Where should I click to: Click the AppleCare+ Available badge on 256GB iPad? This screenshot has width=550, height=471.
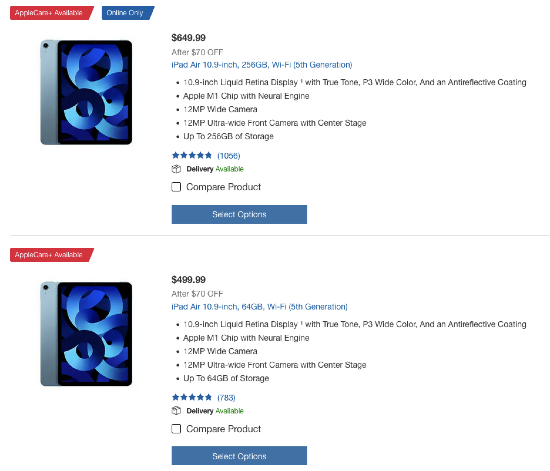tap(49, 13)
